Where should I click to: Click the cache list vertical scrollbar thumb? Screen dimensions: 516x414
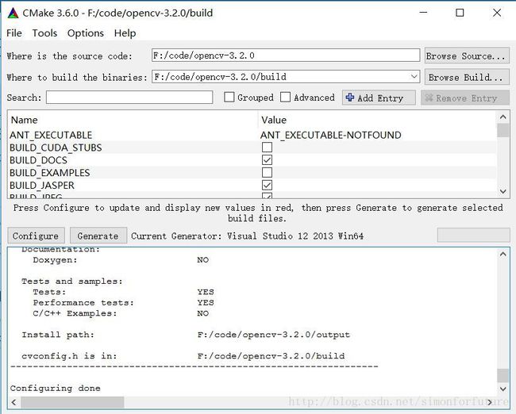tap(503, 130)
